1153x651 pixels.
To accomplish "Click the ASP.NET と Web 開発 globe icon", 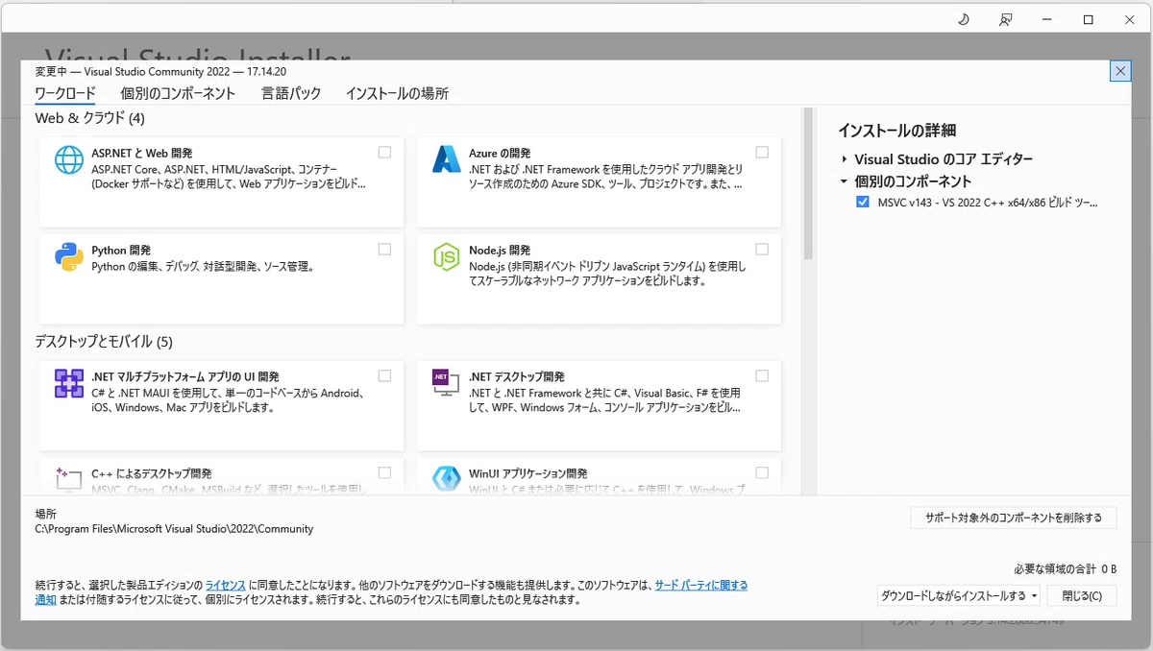I will click(x=69, y=159).
